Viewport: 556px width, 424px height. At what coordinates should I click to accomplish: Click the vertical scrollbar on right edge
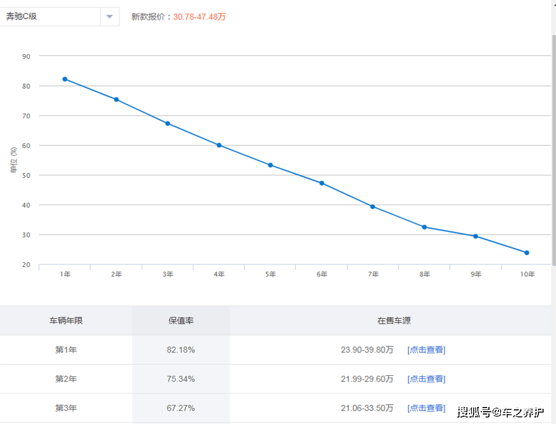pos(553,147)
